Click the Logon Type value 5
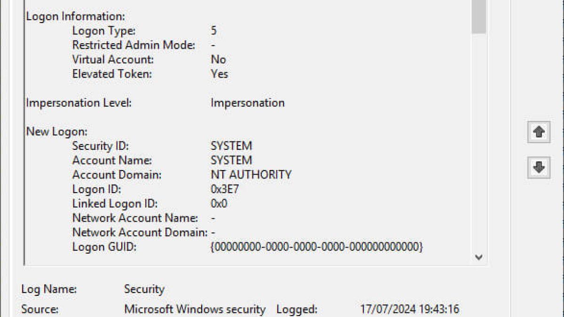Screen dimensions: 564x317 point(214,31)
